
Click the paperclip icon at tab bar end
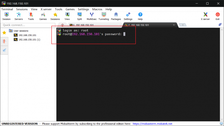220,25
